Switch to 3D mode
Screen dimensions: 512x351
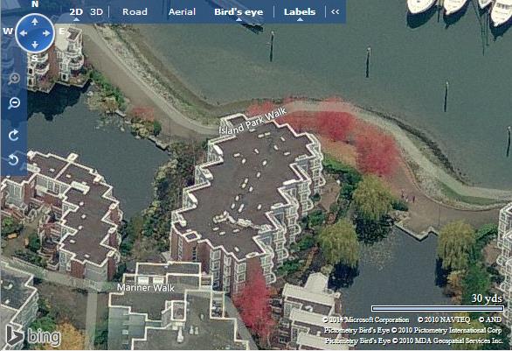coord(96,12)
